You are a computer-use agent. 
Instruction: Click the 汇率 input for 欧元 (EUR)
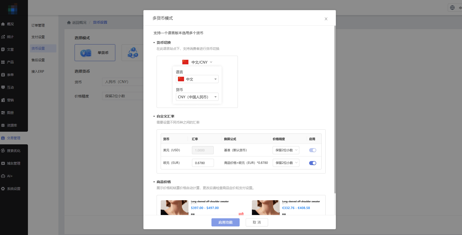click(203, 163)
